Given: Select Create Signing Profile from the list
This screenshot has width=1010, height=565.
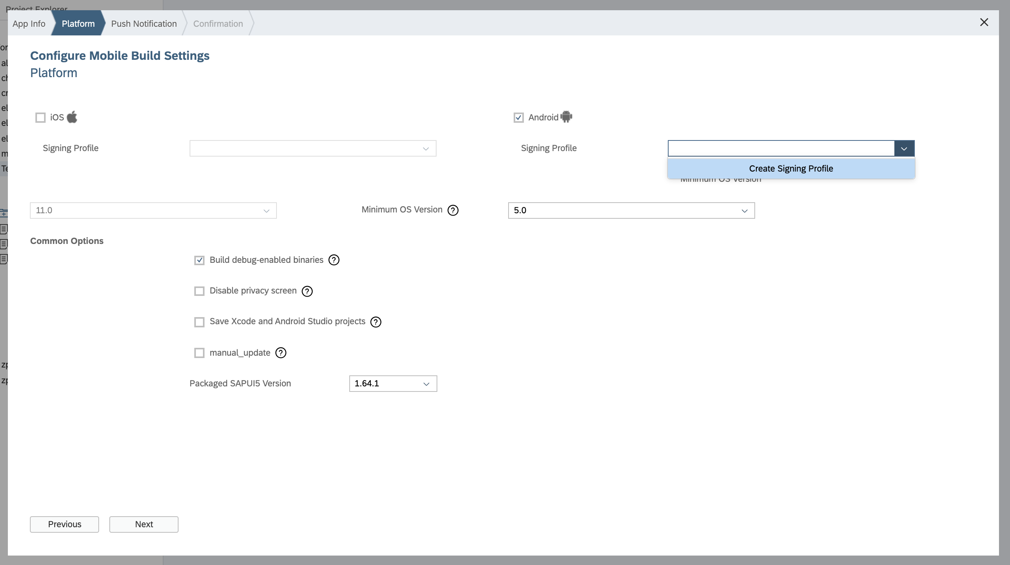Looking at the screenshot, I should point(791,168).
